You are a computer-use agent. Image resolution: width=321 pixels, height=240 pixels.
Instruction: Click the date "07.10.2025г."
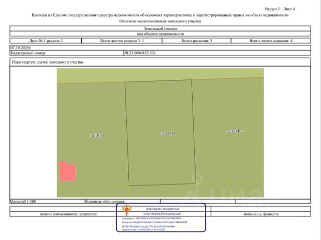click(x=21, y=48)
